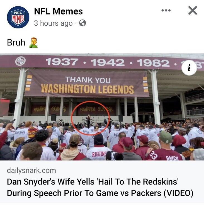Tap the info "i" icon on preview
Viewport: 204px width, 209px height.
point(189,68)
